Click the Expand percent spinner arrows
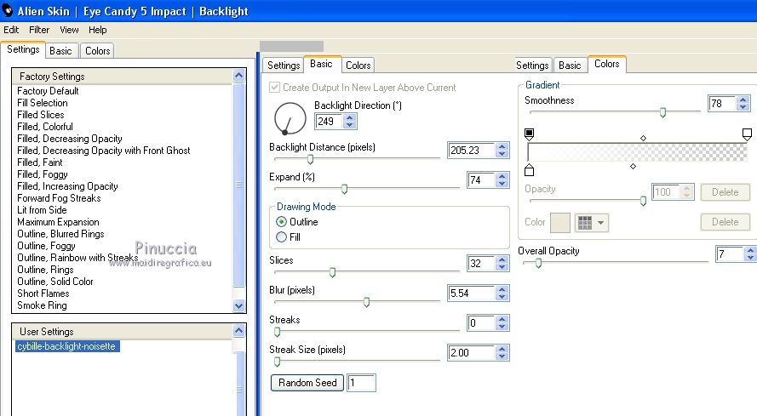 point(502,180)
